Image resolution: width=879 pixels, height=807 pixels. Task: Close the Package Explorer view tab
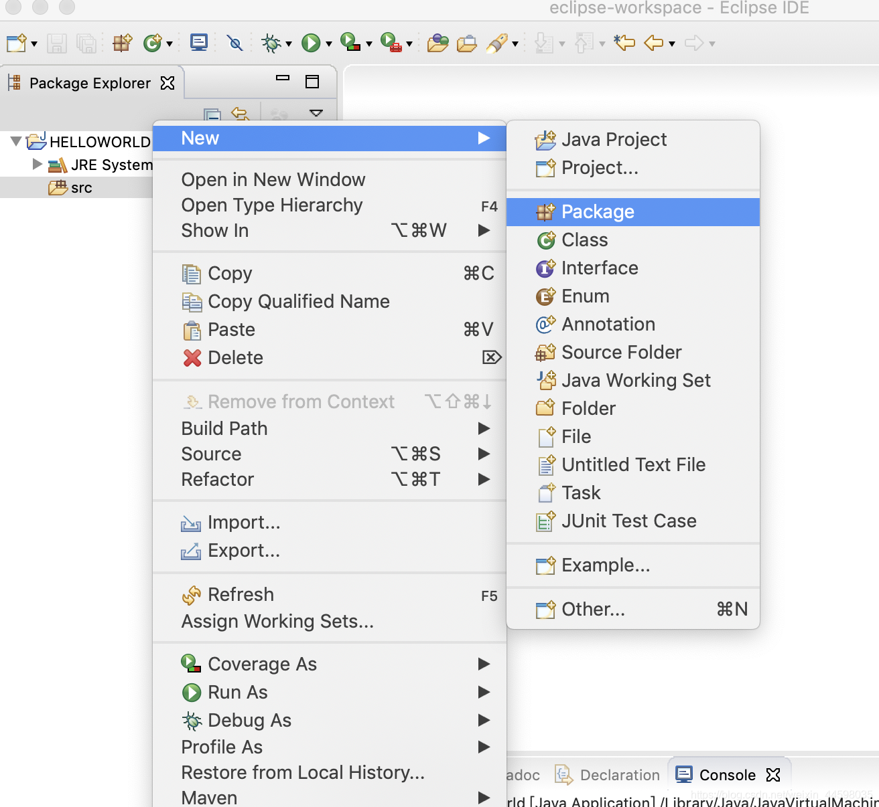[167, 83]
